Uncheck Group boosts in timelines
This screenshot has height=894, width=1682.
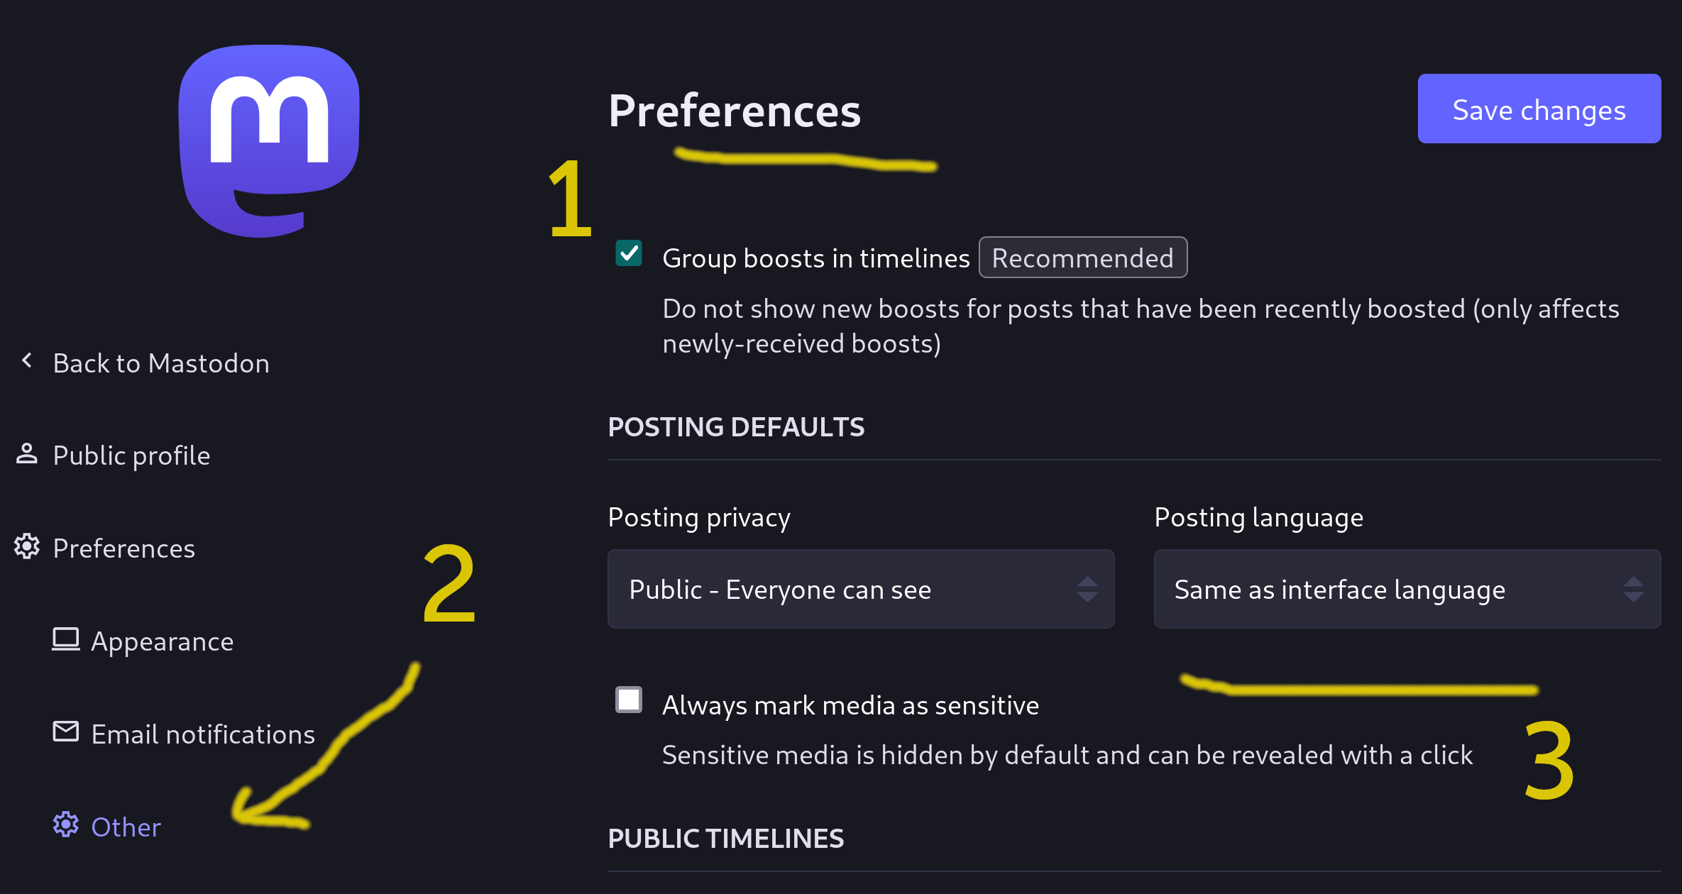pos(629,253)
